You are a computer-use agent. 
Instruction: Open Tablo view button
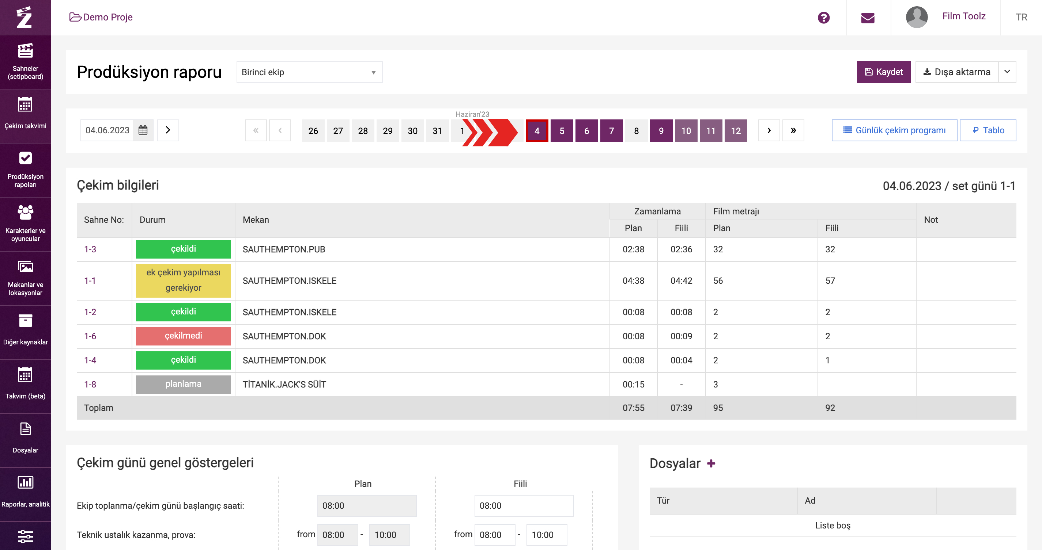(988, 130)
